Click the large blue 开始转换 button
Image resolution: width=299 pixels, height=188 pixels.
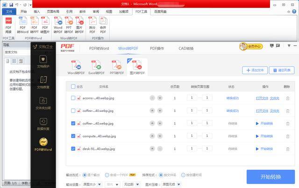pyautogui.click(x=271, y=177)
